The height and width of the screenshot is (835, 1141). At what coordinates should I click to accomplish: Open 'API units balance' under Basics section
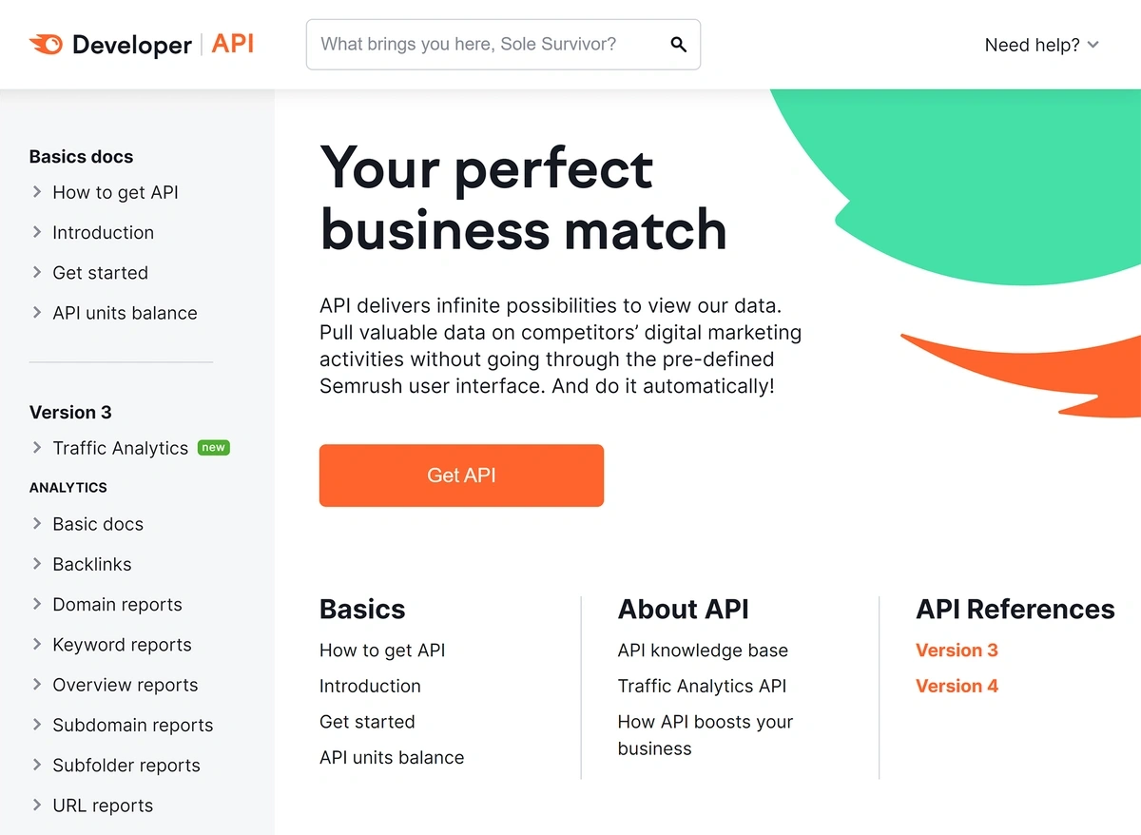[x=392, y=758]
